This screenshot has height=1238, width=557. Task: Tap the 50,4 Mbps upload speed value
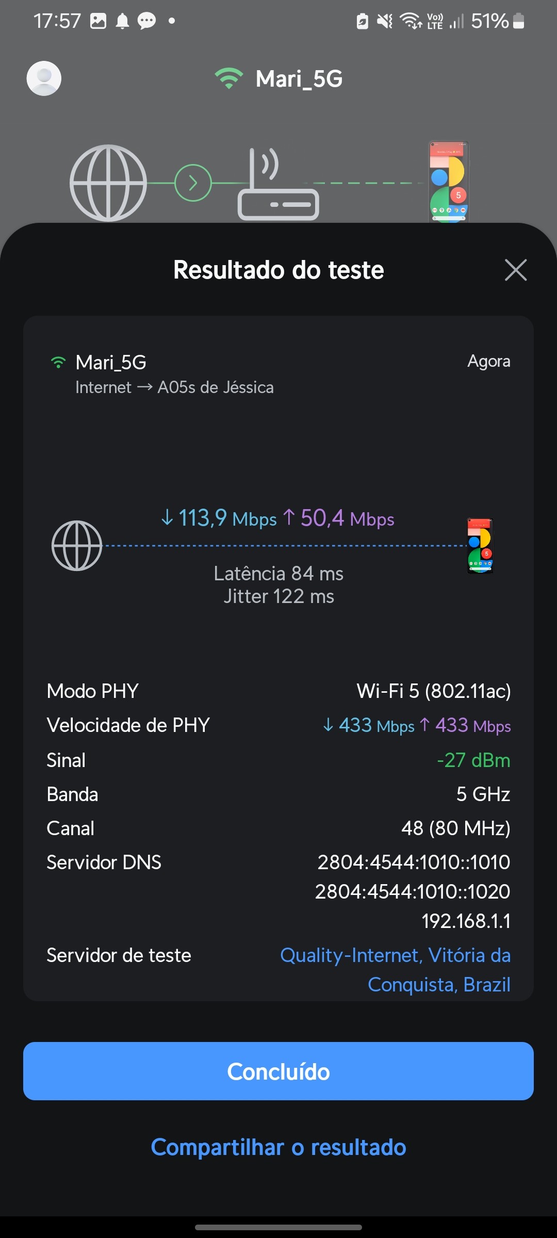[339, 518]
